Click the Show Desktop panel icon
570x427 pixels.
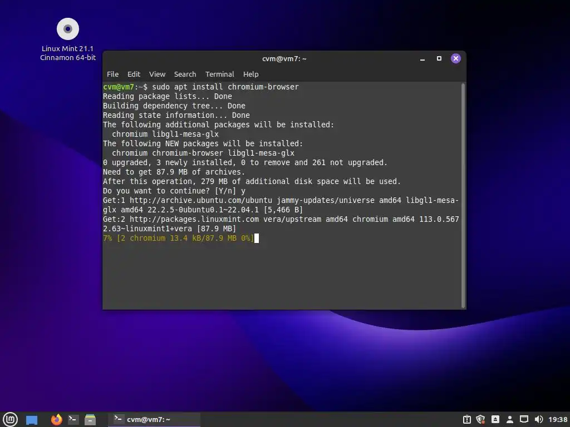(x=32, y=420)
